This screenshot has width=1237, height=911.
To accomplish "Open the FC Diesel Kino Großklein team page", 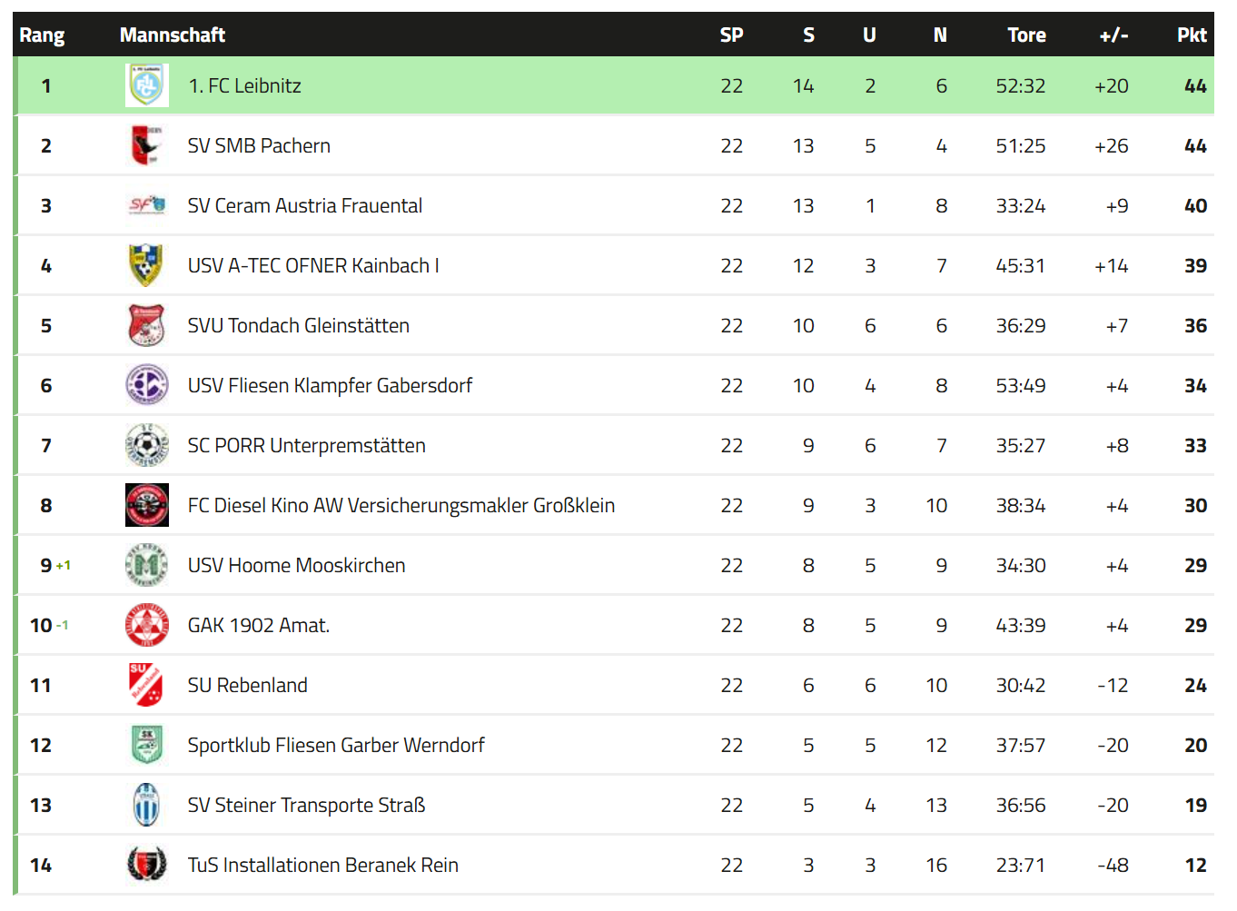I will [x=401, y=505].
